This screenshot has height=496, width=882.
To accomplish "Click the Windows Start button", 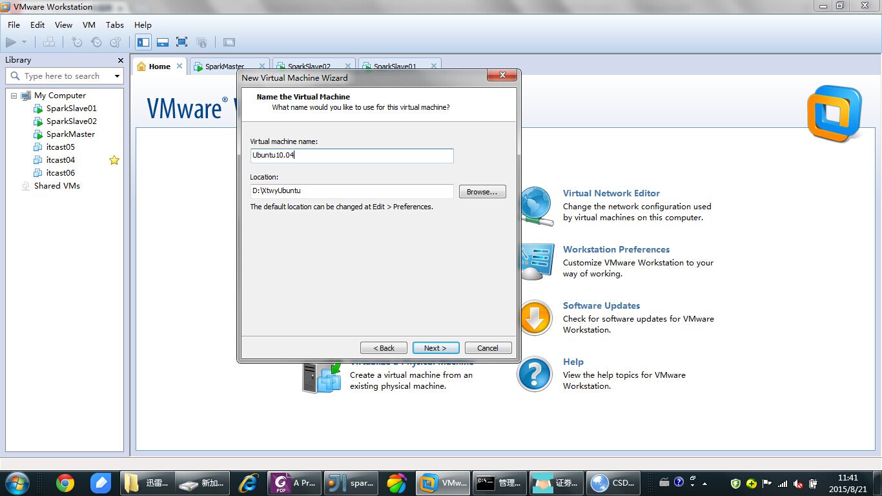I will point(17,482).
